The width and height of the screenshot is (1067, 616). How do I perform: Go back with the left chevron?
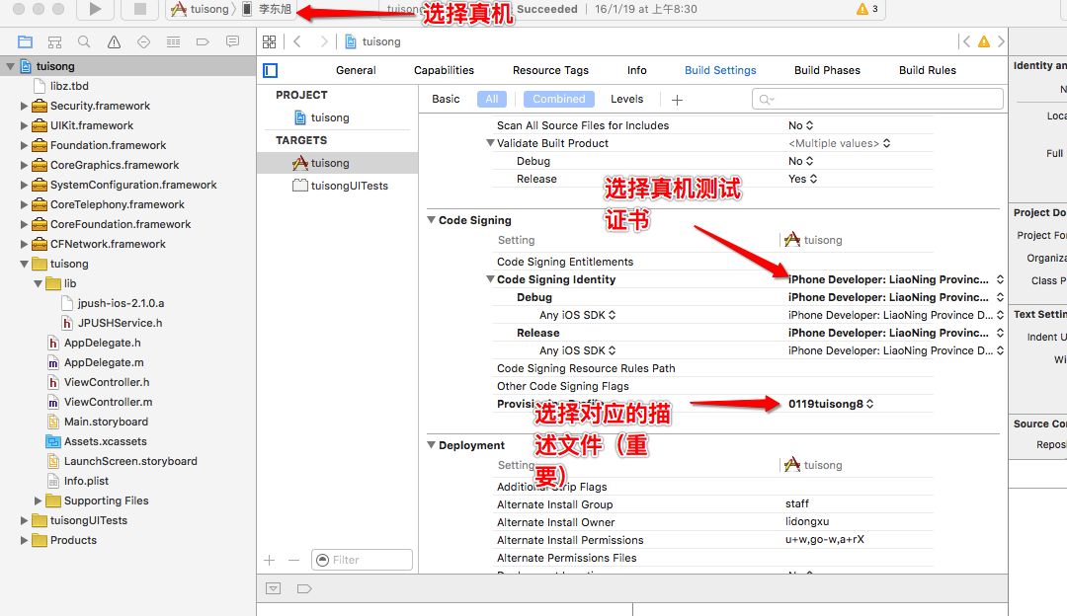pyautogui.click(x=297, y=41)
